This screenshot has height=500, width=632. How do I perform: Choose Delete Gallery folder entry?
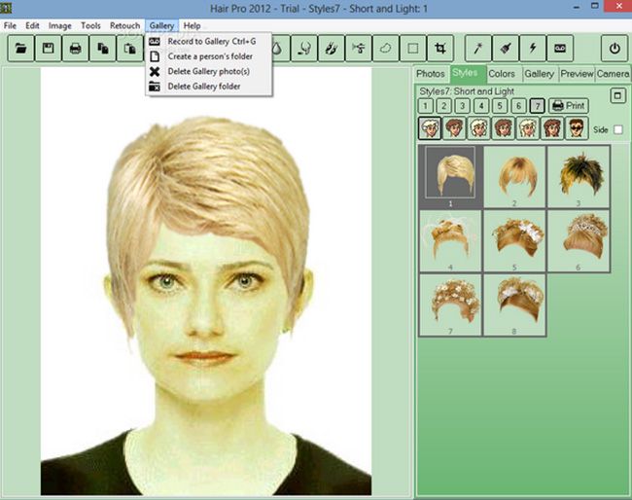pos(204,87)
